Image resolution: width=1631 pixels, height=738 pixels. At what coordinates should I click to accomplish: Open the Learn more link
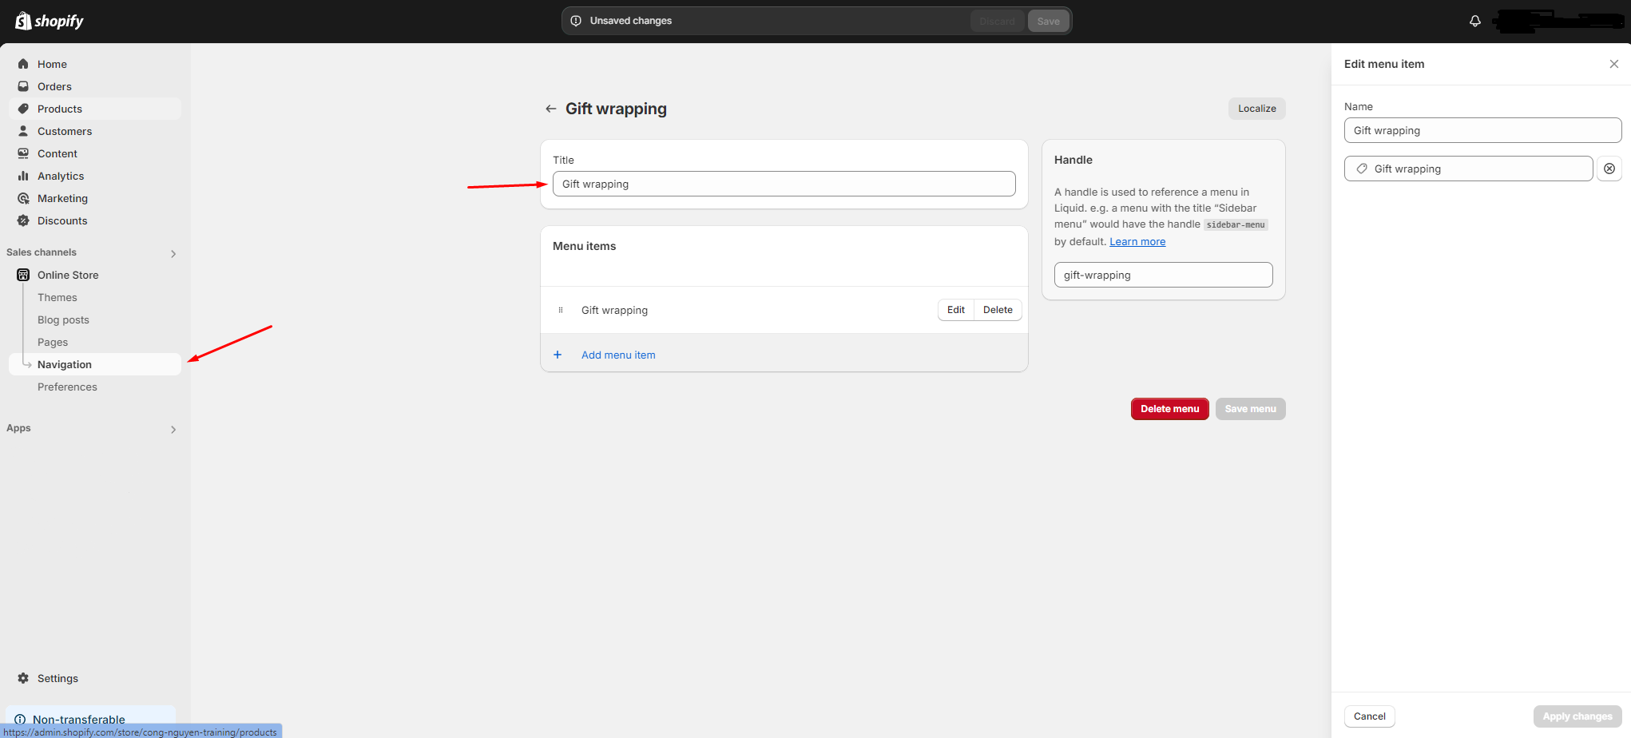[1137, 242]
